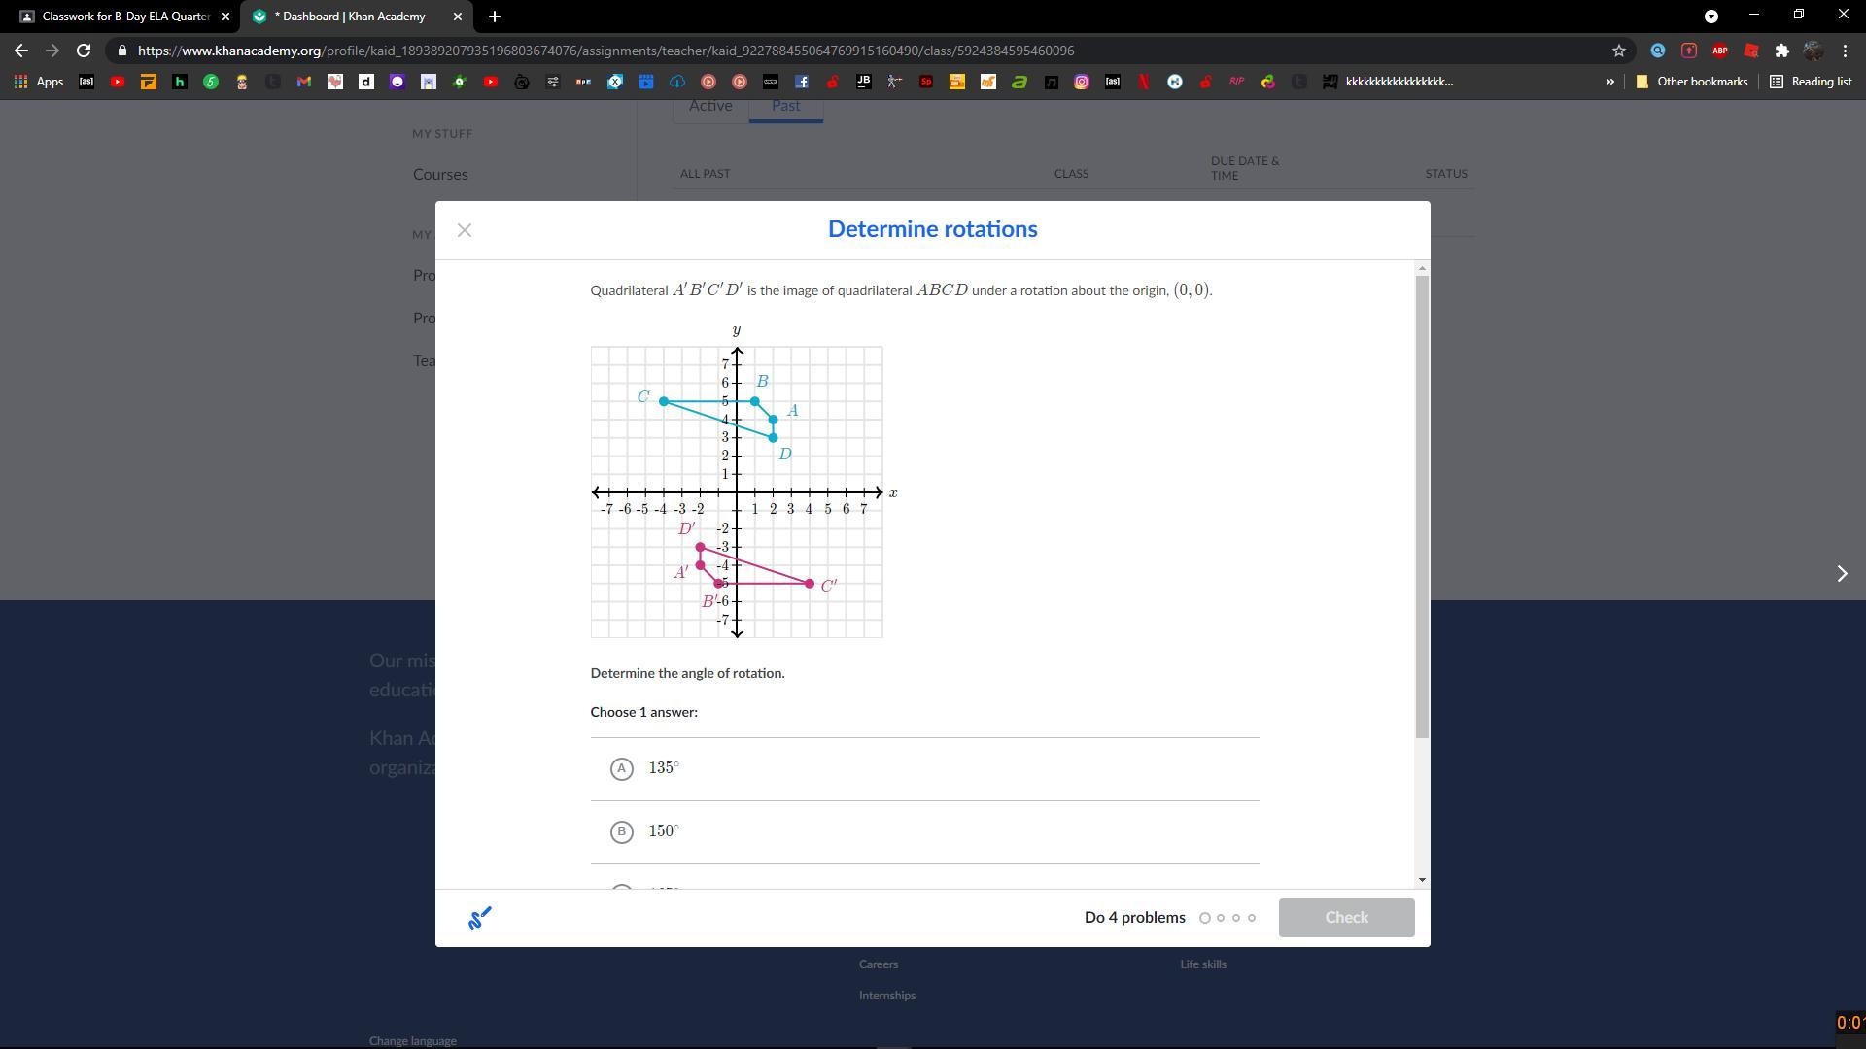Open the Gmail bookmark
This screenshot has width=1866, height=1049.
[304, 82]
